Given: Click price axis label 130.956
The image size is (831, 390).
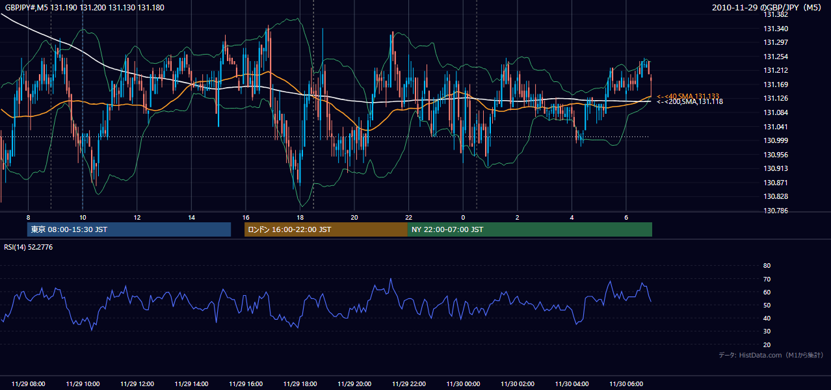Looking at the screenshot, I should [776, 155].
